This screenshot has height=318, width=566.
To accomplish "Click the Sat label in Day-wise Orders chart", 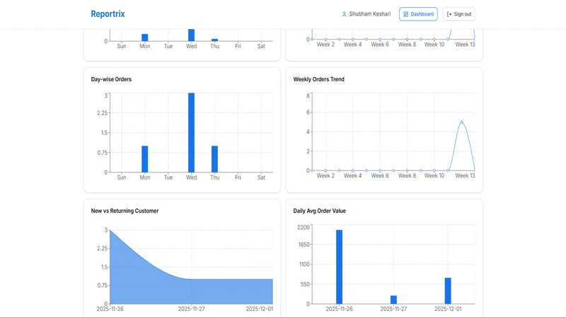I will coord(261,177).
